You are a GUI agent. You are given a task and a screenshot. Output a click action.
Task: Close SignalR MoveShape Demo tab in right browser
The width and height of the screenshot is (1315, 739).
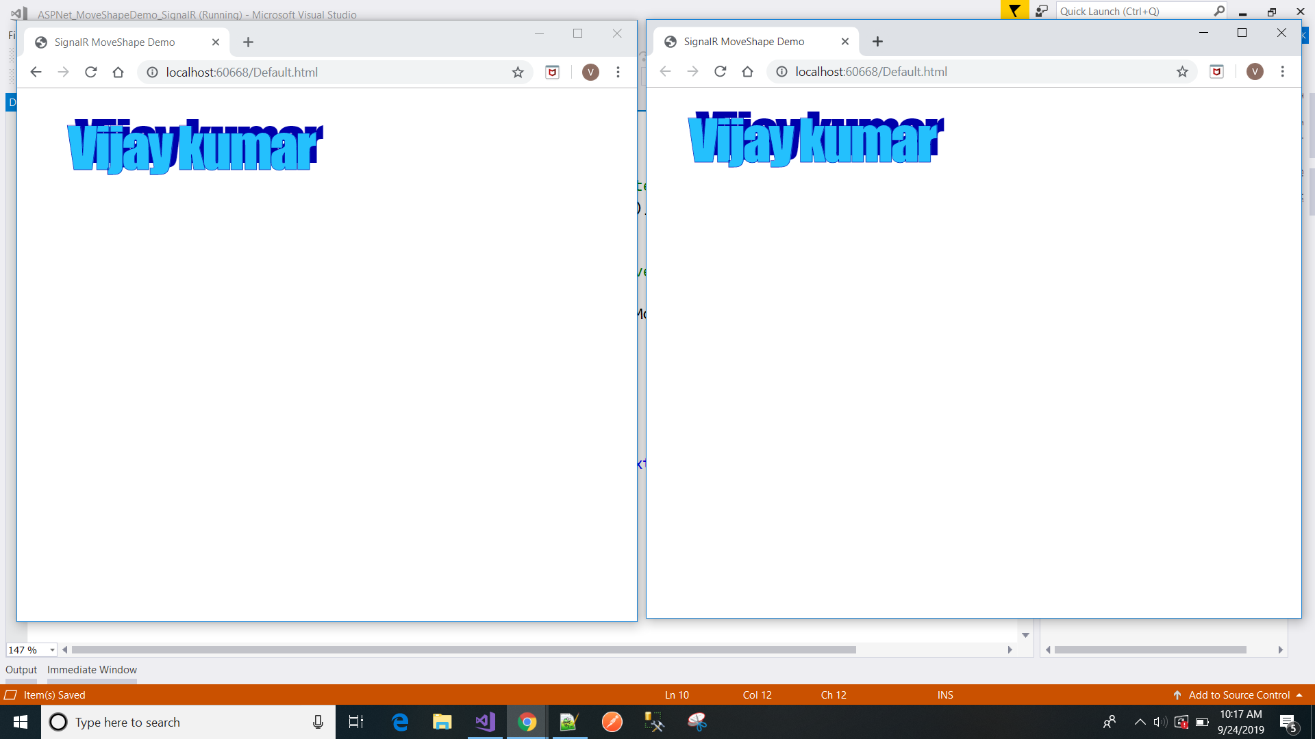point(845,42)
